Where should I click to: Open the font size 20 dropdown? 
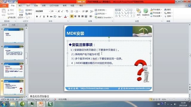coord(56,11)
